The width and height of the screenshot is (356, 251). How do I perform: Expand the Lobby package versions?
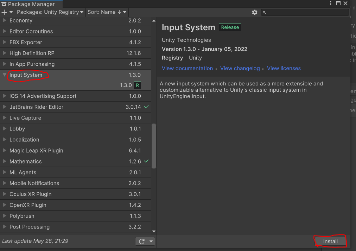coord(4,129)
